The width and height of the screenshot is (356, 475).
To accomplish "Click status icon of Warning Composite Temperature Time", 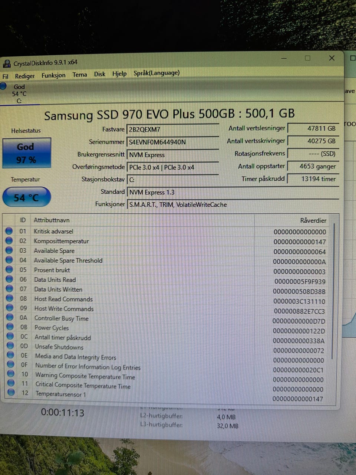I will coord(11,373).
